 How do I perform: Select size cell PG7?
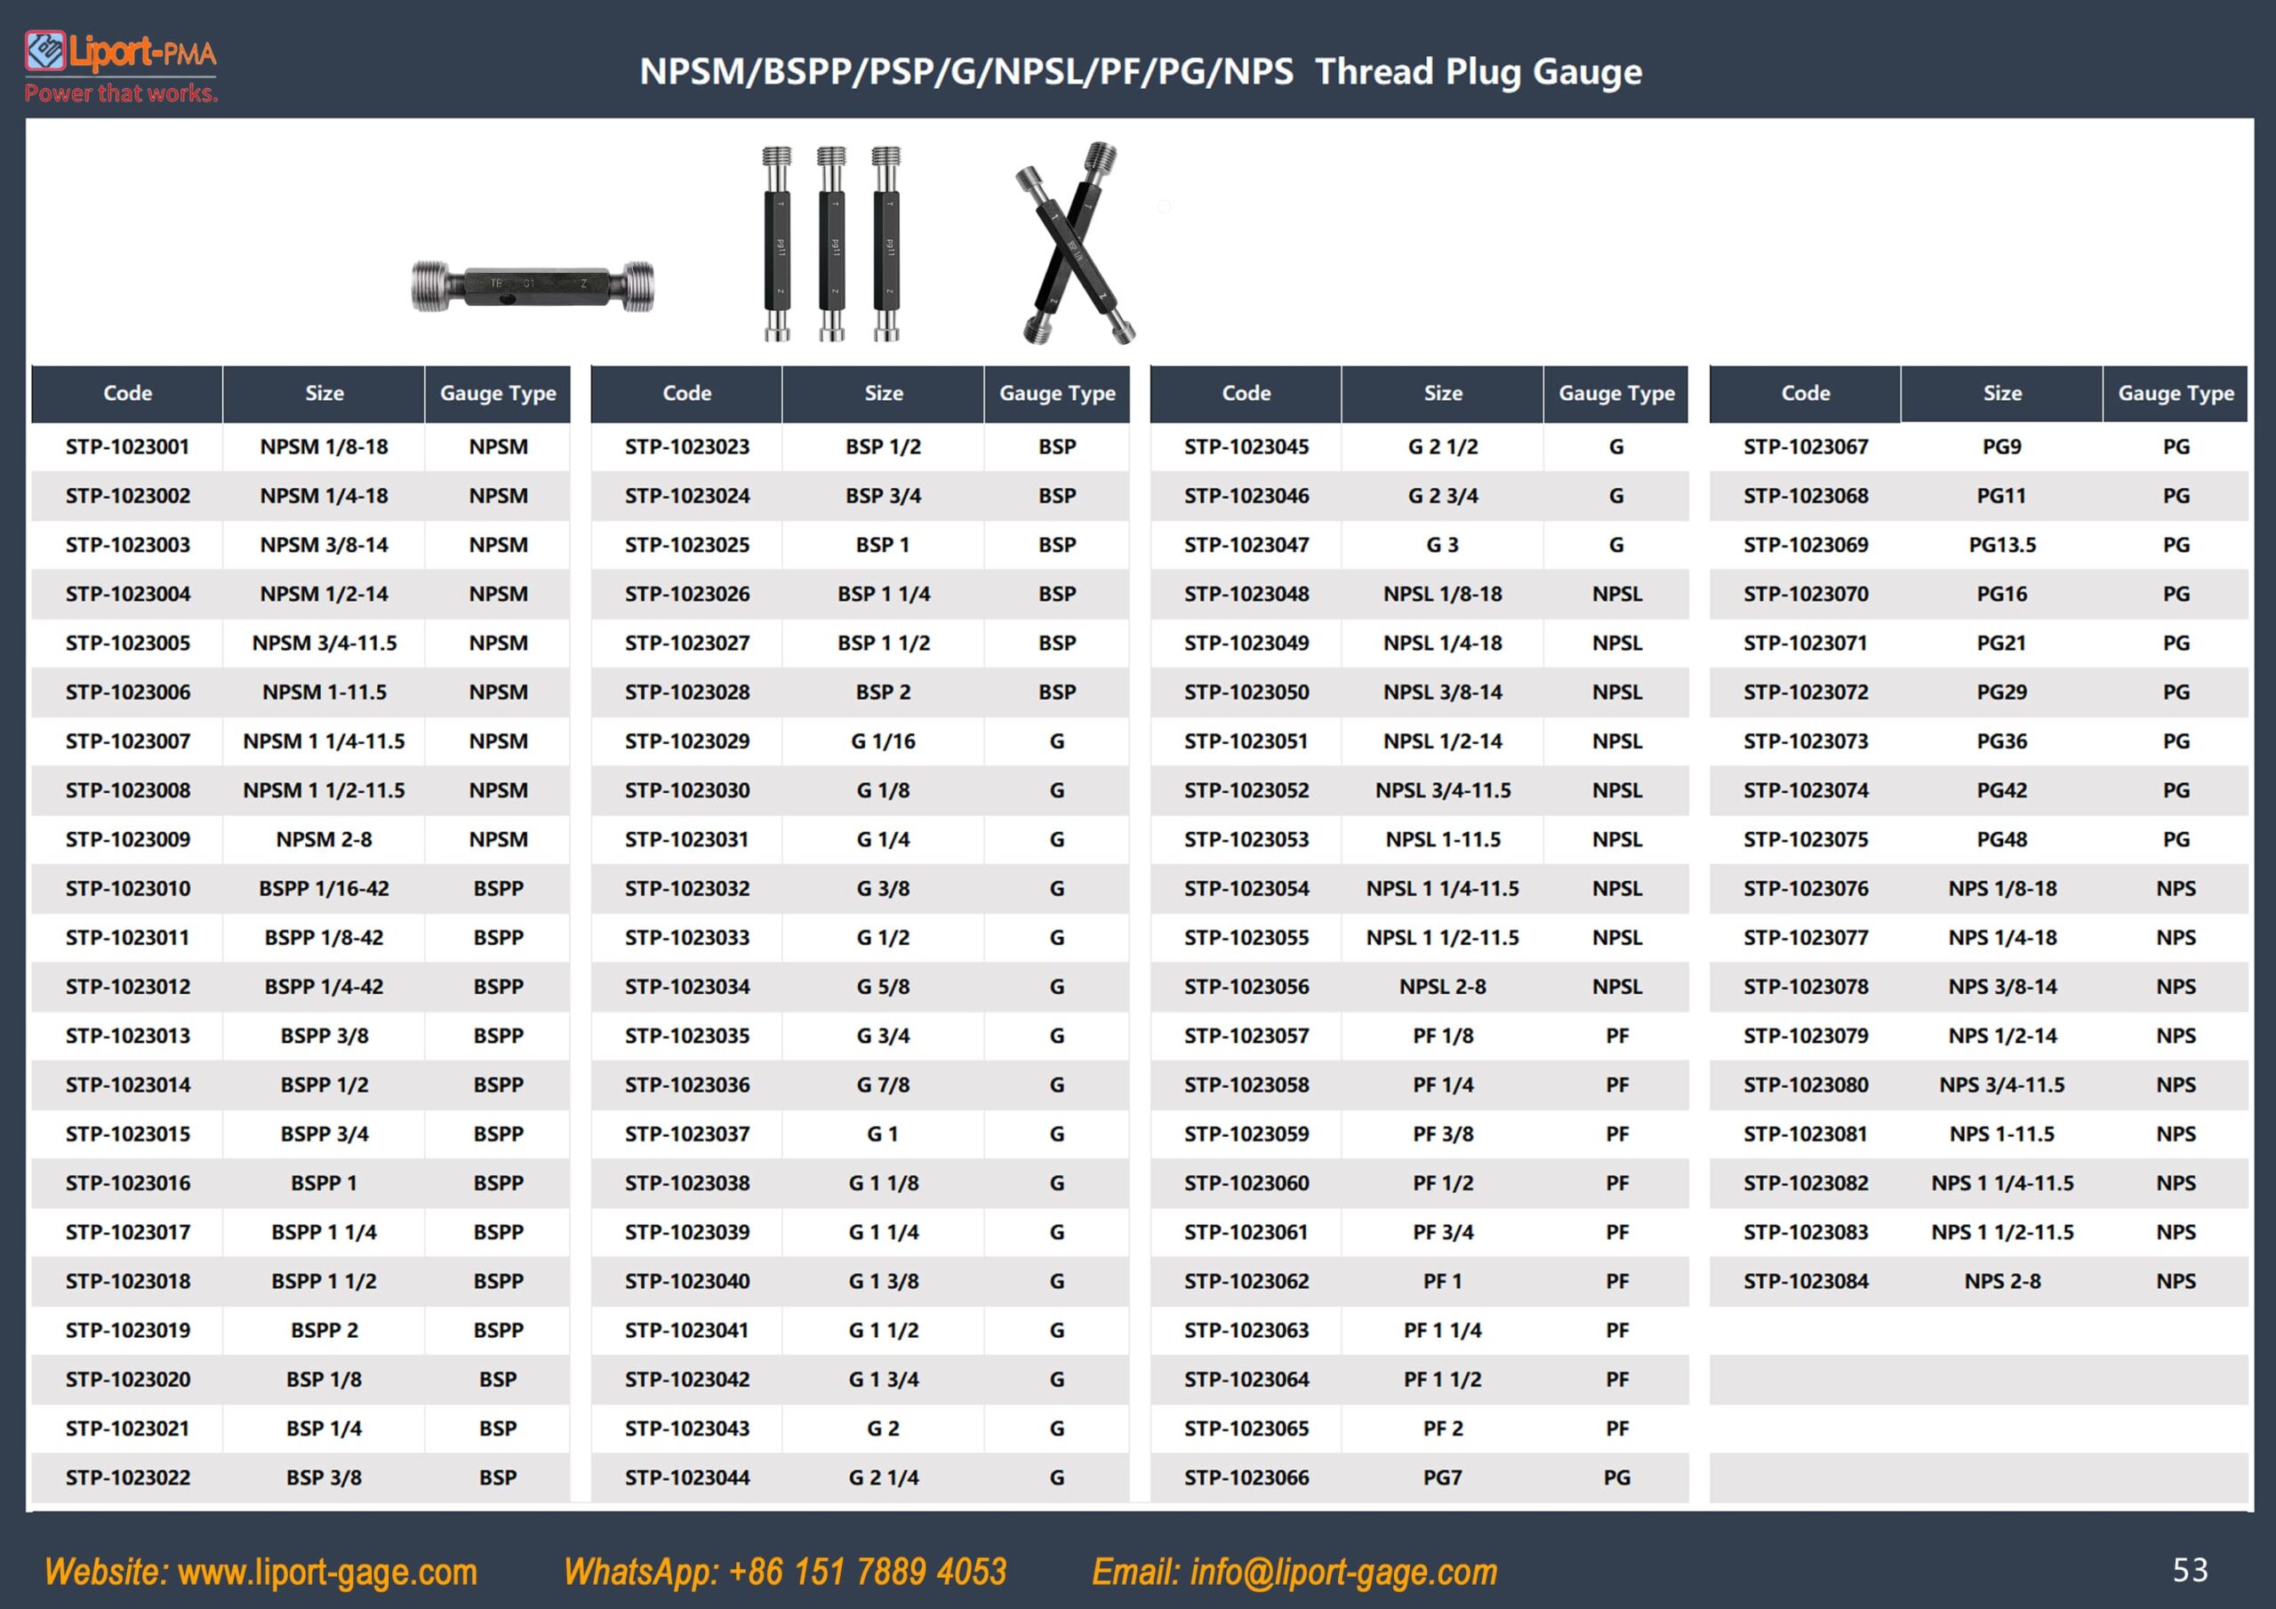[1443, 1477]
